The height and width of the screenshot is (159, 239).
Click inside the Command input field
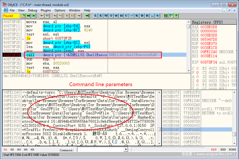(100, 150)
